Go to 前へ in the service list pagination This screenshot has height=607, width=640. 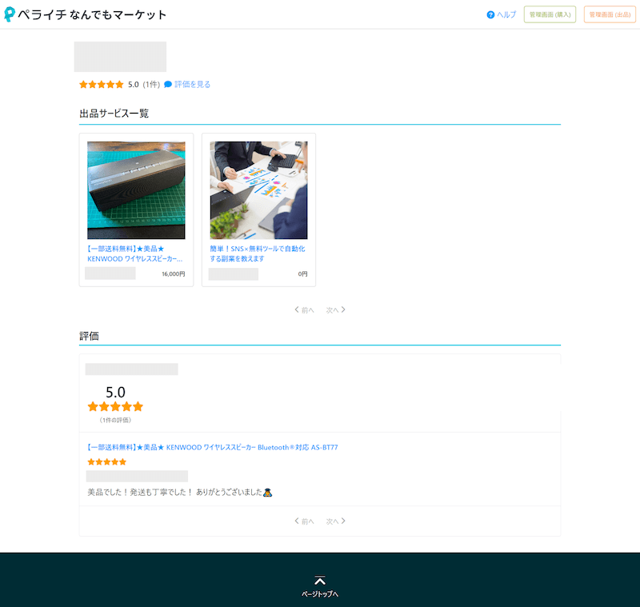(305, 310)
